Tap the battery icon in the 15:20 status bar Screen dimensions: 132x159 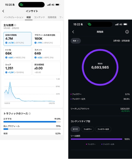click(x=58, y=5)
